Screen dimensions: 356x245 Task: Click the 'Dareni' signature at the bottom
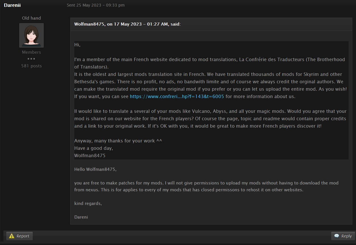(81, 217)
